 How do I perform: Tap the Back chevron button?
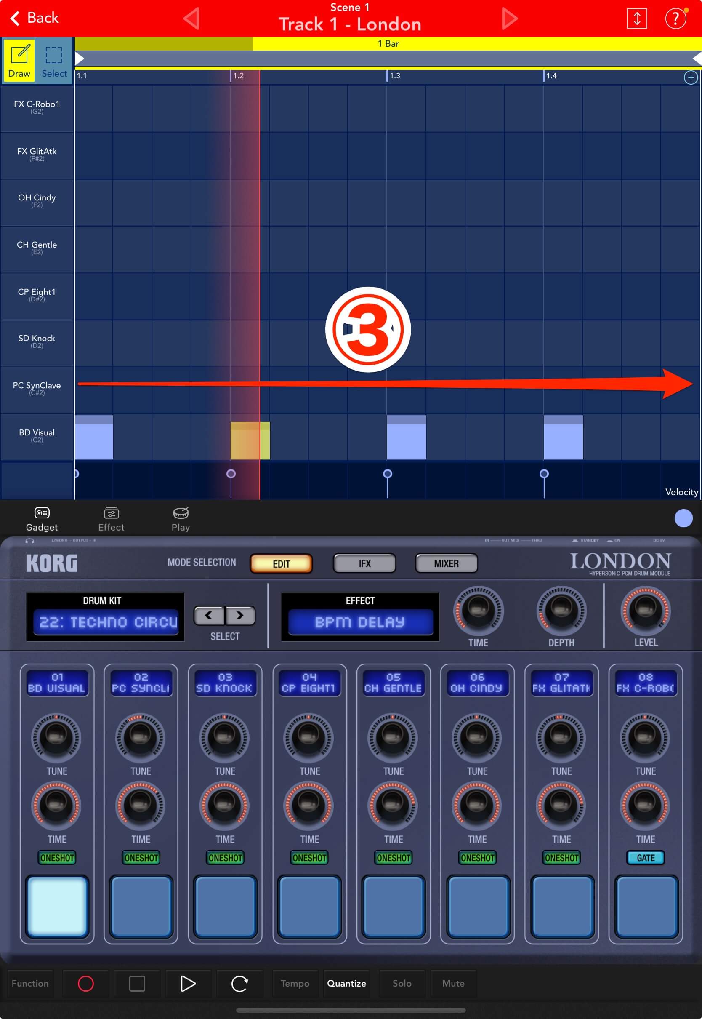click(35, 18)
